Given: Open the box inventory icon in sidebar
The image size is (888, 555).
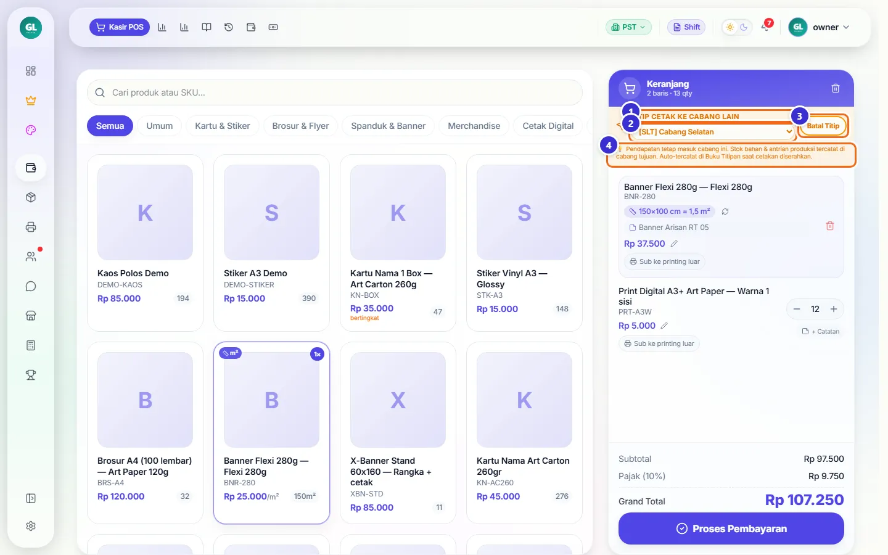Looking at the screenshot, I should (31, 197).
